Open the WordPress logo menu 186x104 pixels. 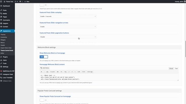[x=1, y=1]
